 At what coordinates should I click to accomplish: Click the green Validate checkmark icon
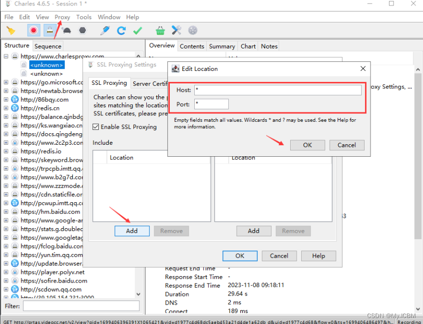(137, 30)
